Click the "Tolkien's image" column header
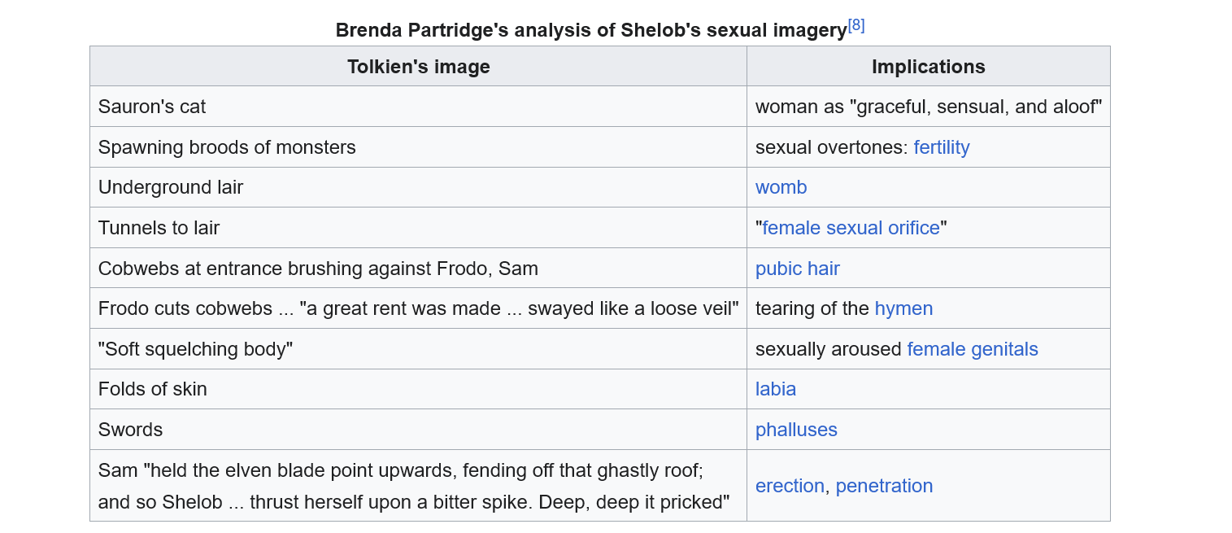 point(418,67)
